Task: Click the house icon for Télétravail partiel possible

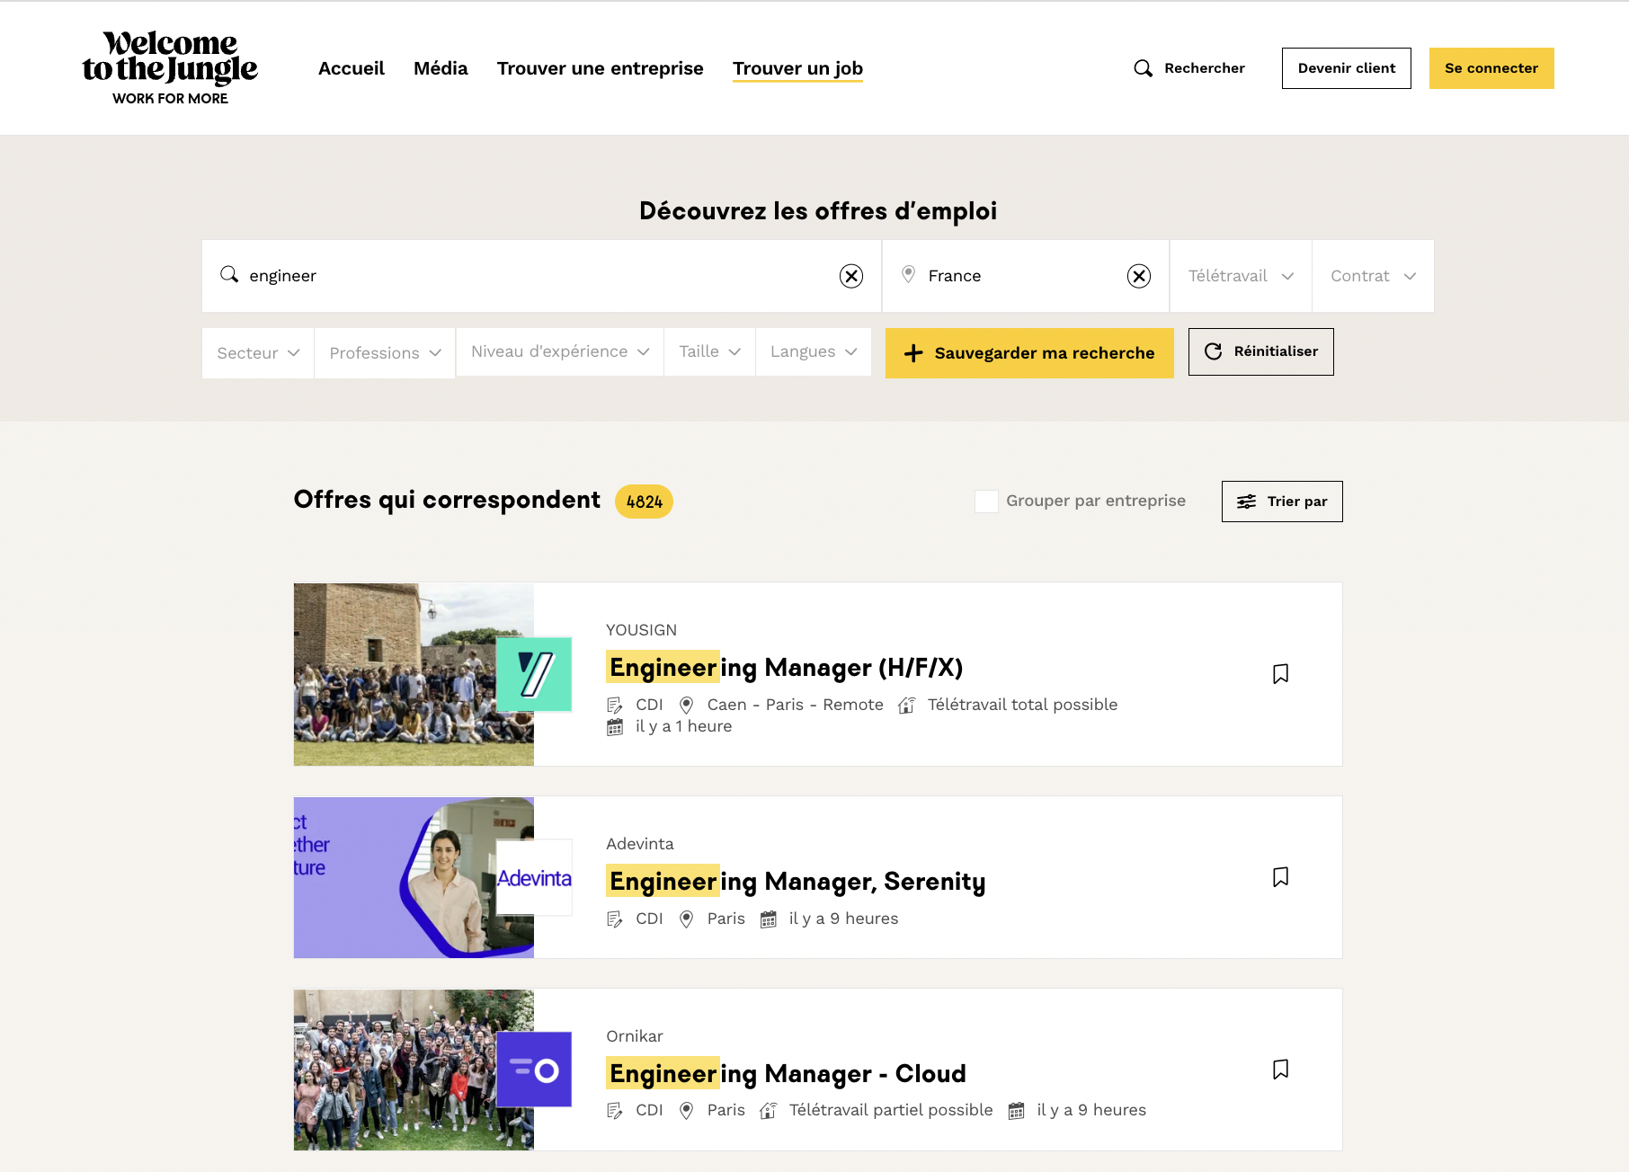Action: 768,1111
